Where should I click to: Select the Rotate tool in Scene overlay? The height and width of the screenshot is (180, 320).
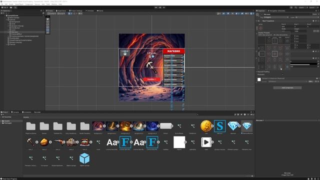[x=48, y=24]
